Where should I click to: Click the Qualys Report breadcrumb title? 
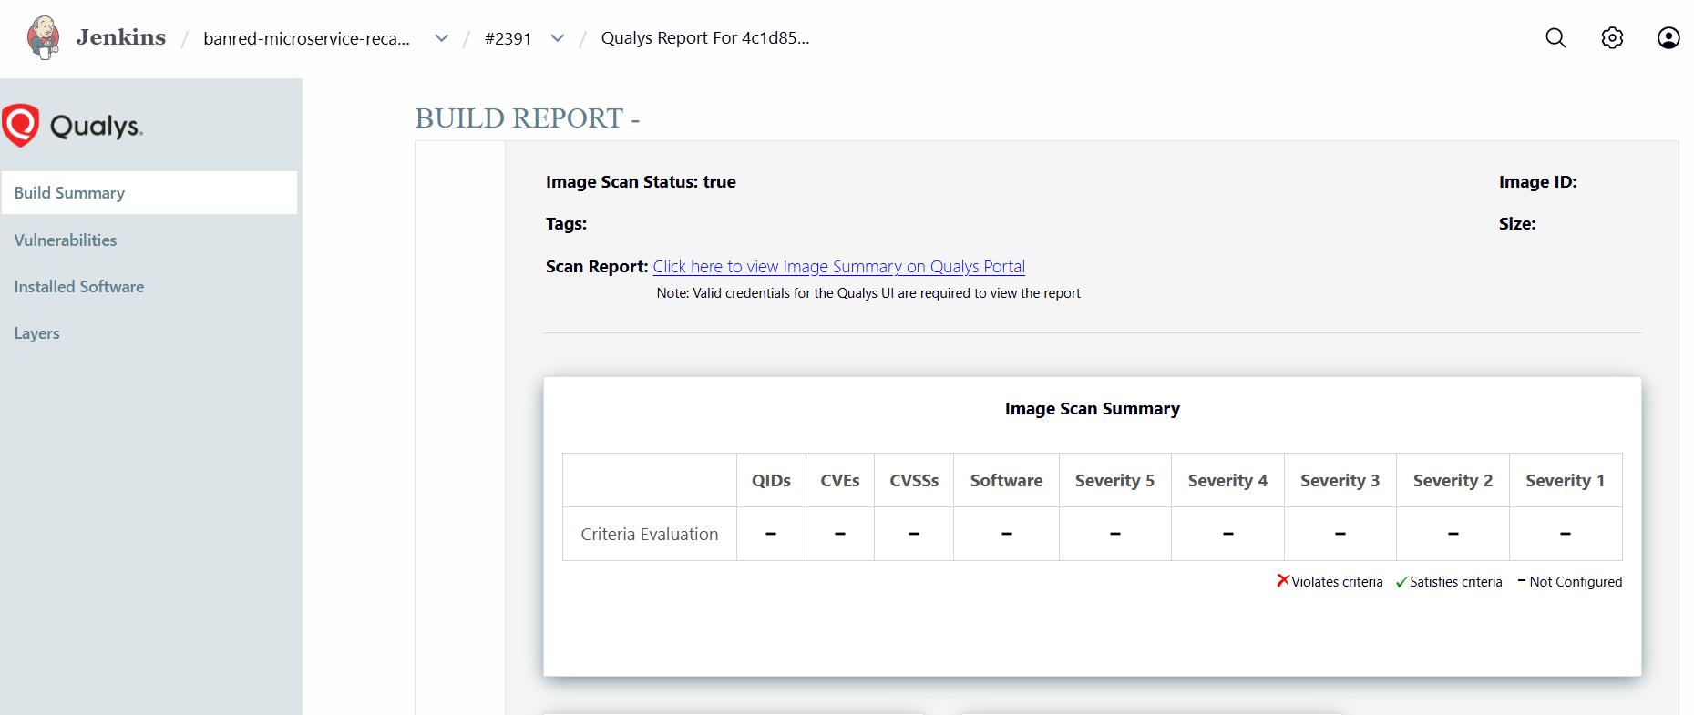tap(704, 38)
